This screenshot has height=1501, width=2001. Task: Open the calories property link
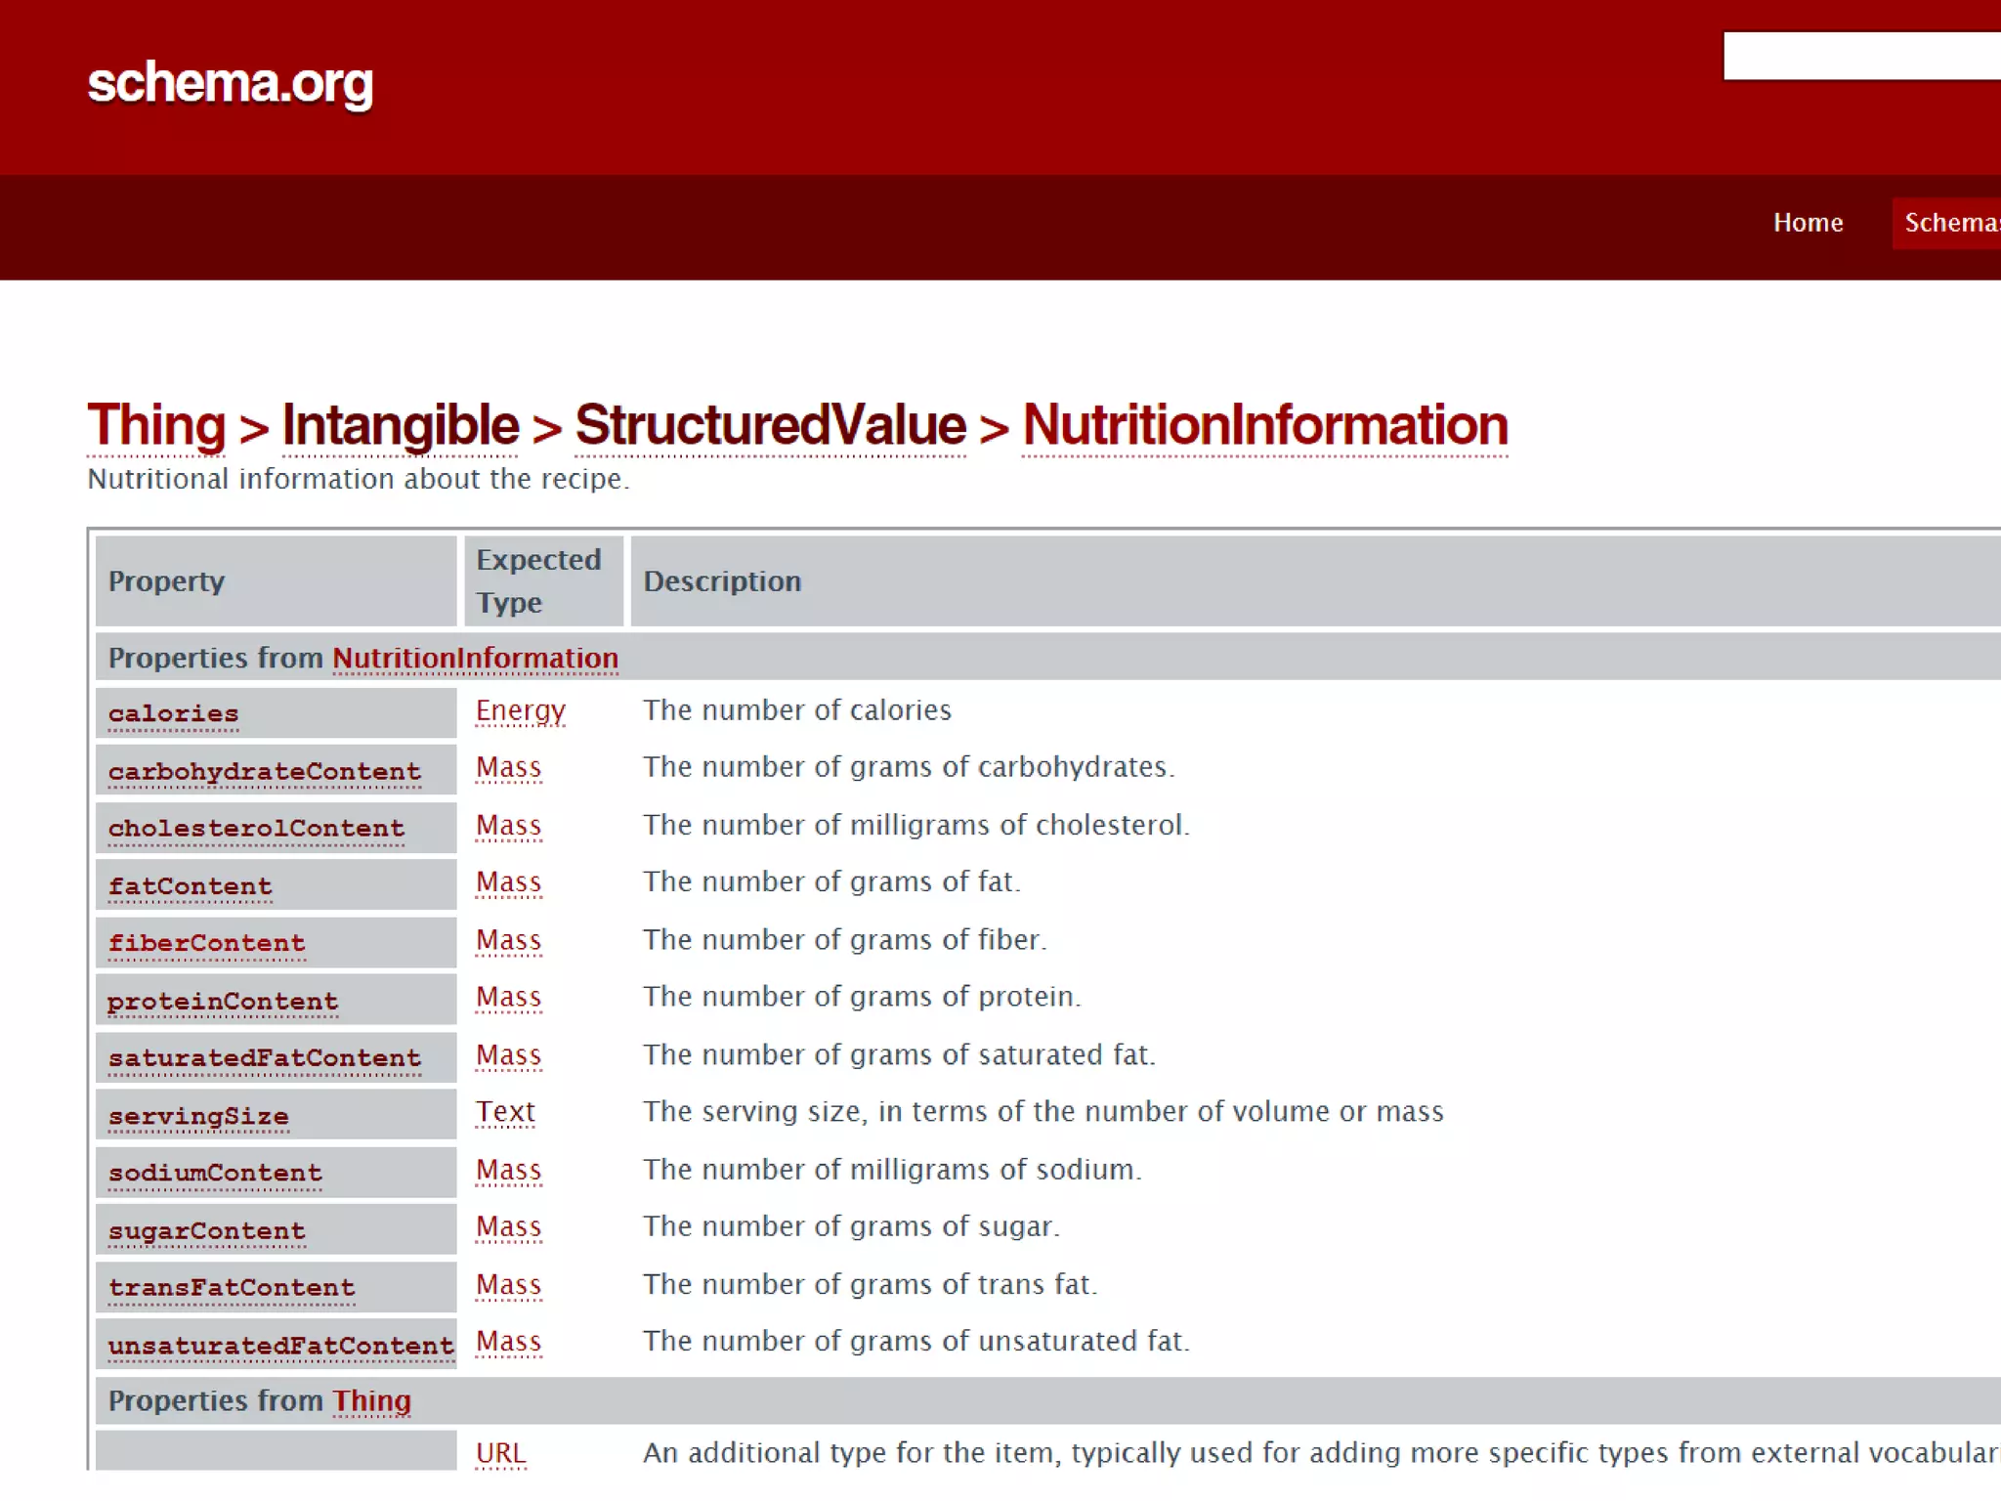[173, 714]
